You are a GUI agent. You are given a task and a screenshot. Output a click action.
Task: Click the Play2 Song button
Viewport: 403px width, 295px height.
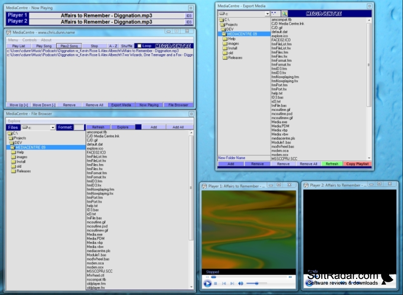[69, 46]
